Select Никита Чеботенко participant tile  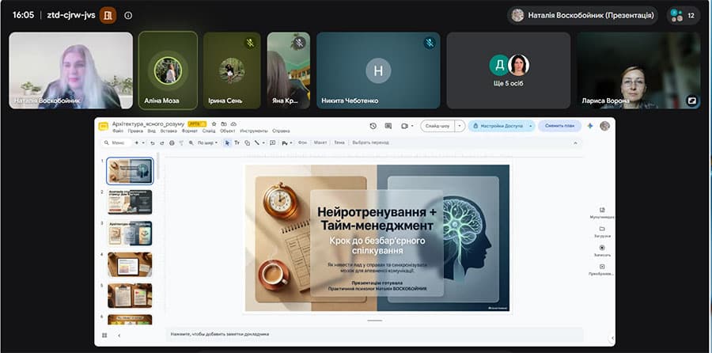click(378, 70)
